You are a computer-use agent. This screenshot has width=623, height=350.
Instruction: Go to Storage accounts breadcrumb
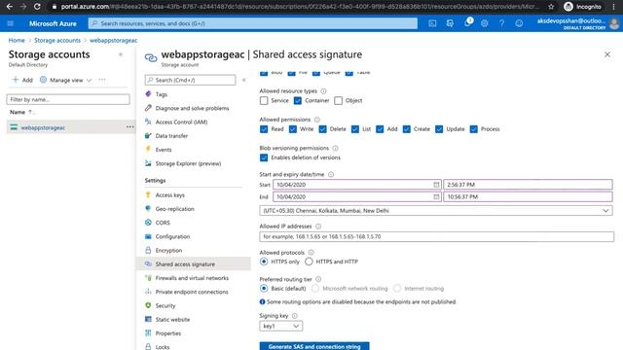(x=57, y=40)
